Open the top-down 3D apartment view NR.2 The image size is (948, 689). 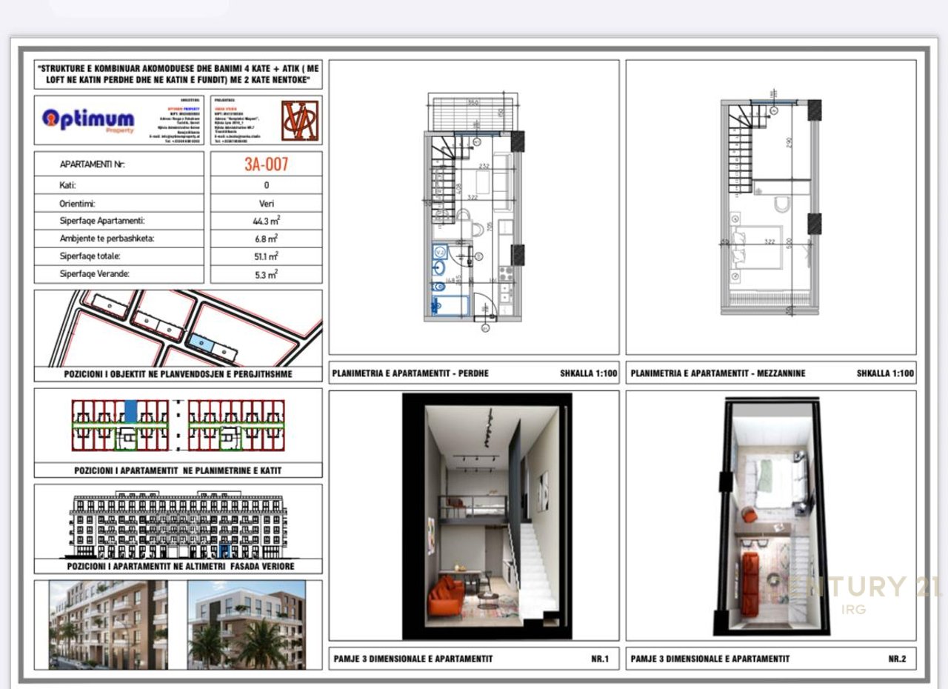772,516
